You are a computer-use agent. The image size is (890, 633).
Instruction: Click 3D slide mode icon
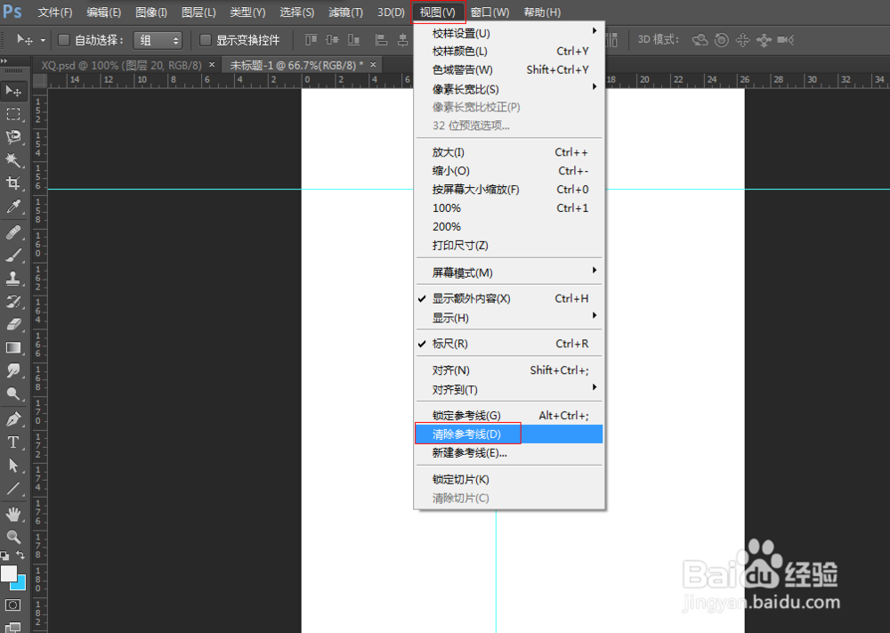764,40
